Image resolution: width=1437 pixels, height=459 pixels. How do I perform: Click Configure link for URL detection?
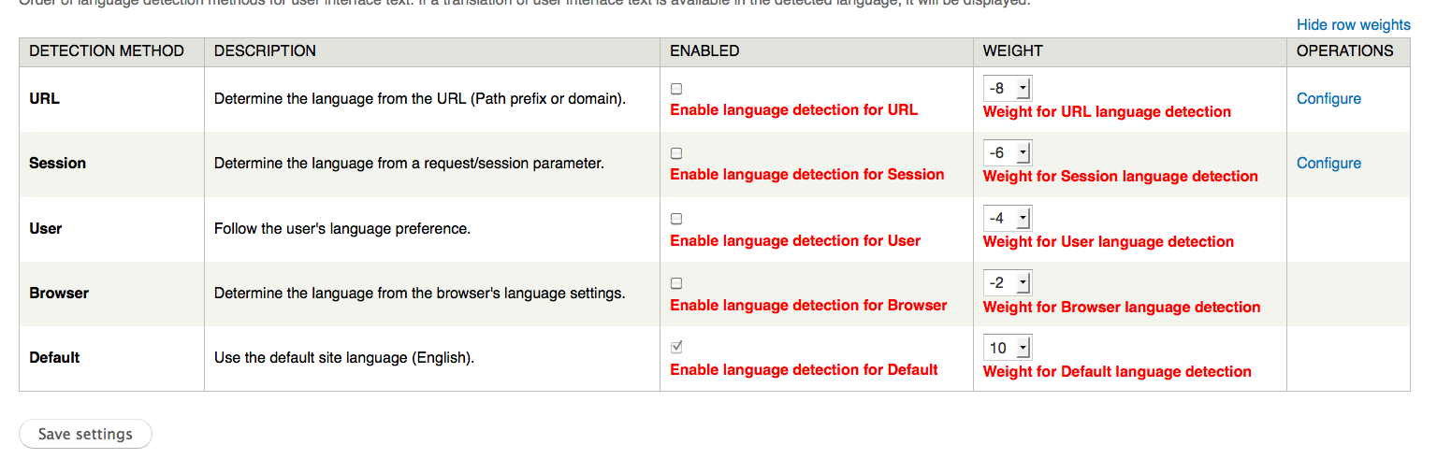[1328, 99]
